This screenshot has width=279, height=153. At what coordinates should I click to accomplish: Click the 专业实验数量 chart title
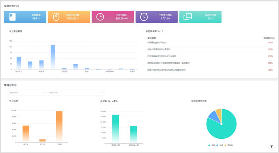[16, 31]
